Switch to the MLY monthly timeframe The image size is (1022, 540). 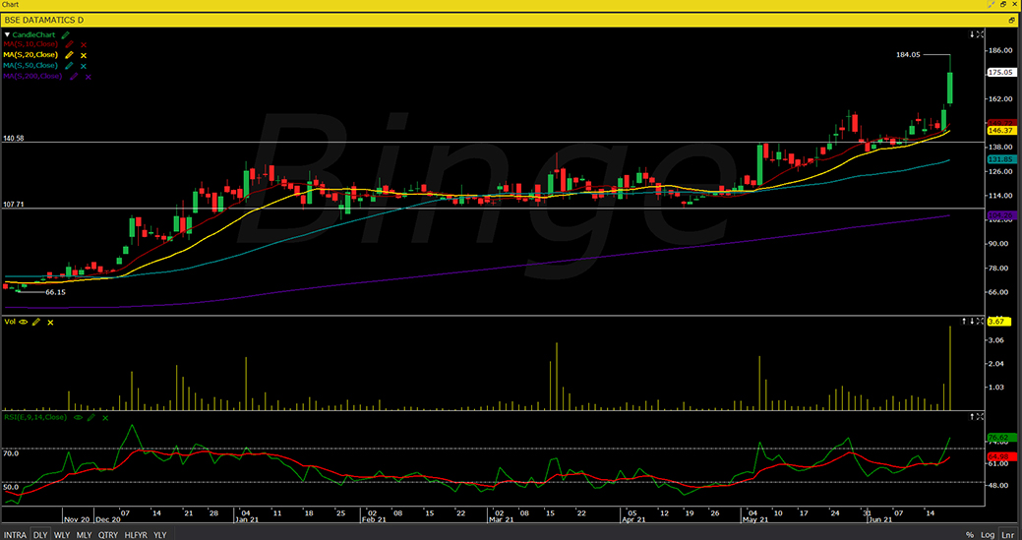(x=84, y=535)
